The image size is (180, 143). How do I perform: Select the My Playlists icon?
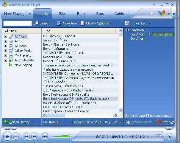tap(11, 55)
